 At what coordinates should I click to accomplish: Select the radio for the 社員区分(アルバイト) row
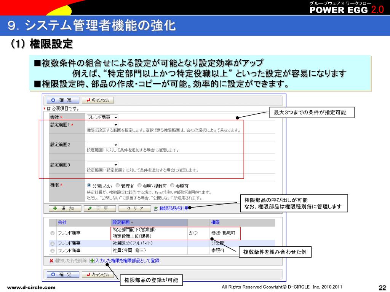pos(52,244)
